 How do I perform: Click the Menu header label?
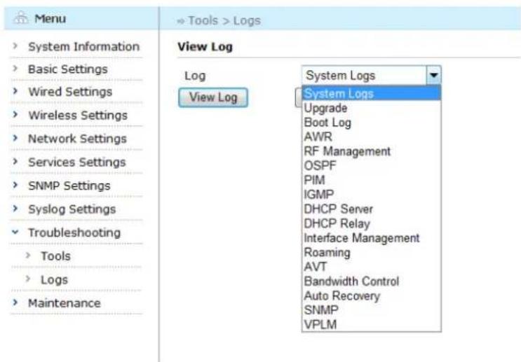click(50, 19)
